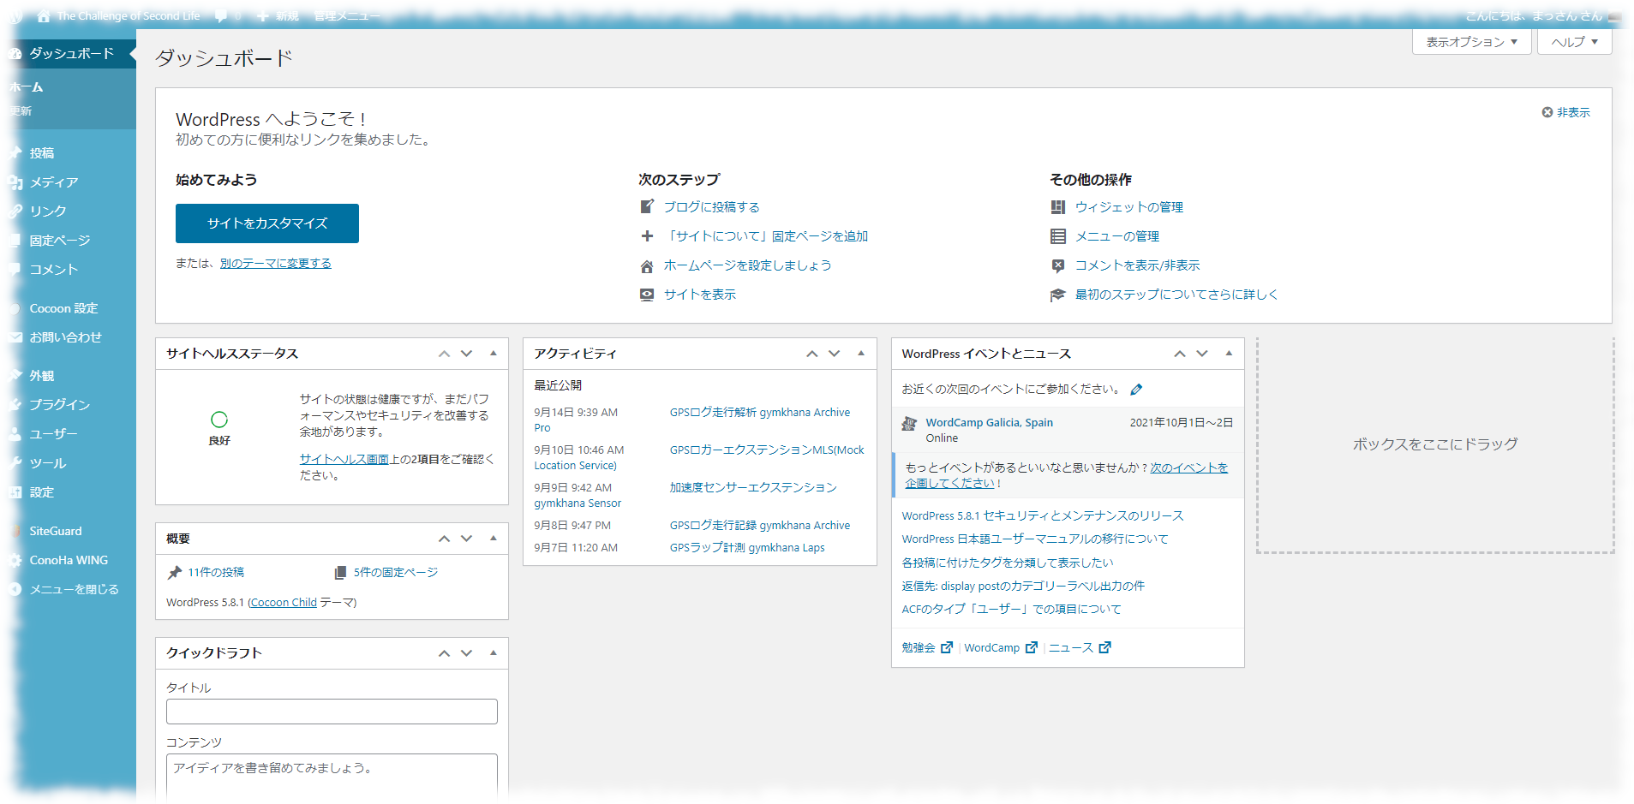Open 管理メニュー in the admin bar
This screenshot has height=804, width=1634.
[346, 16]
